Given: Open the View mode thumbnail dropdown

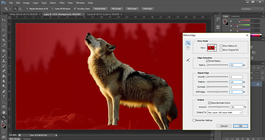Looking at the screenshot, I should (x=216, y=48).
